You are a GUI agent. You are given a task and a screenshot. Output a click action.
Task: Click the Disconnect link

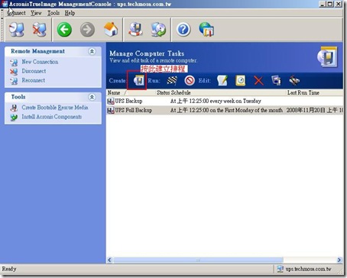pos(34,71)
